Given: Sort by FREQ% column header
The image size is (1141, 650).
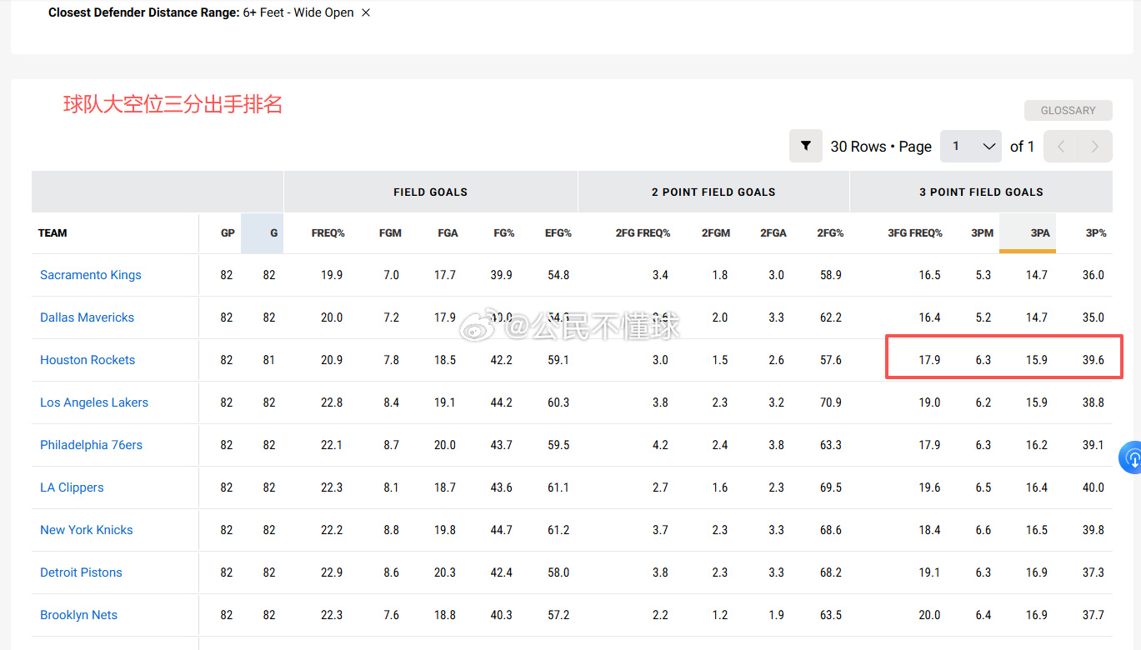Looking at the screenshot, I should click(328, 233).
